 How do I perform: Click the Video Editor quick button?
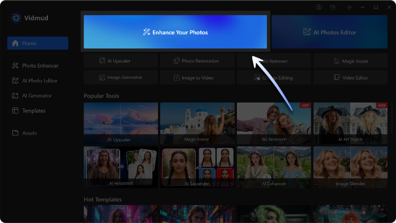[350, 77]
